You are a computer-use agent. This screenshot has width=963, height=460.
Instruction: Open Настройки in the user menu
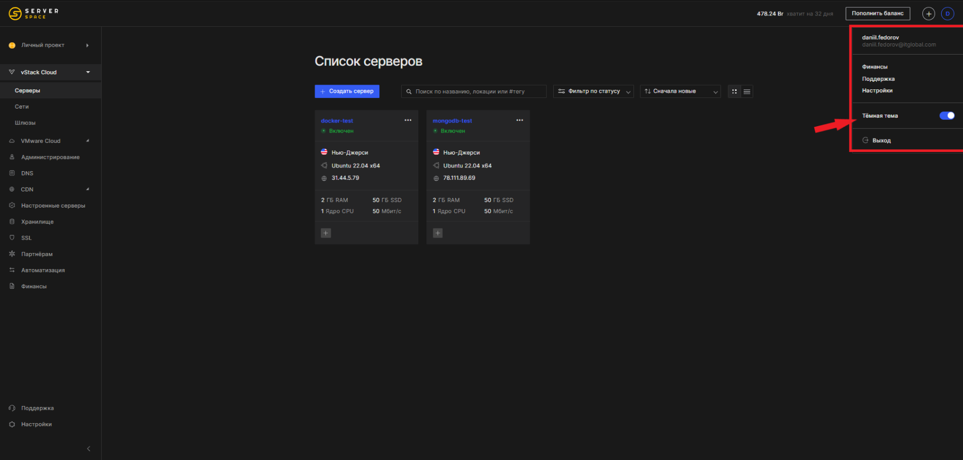tap(877, 90)
